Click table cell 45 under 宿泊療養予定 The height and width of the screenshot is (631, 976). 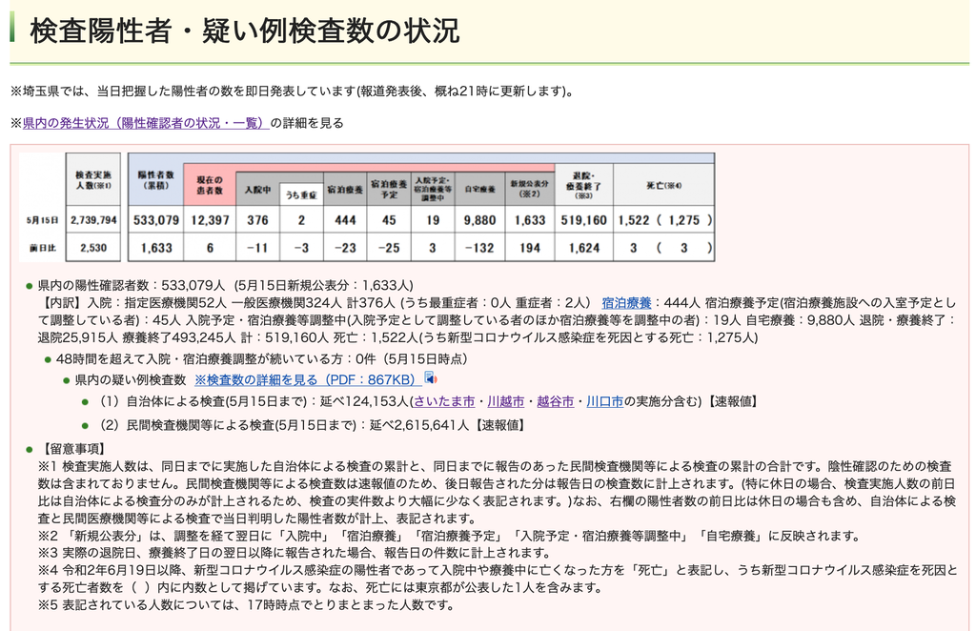(x=389, y=220)
